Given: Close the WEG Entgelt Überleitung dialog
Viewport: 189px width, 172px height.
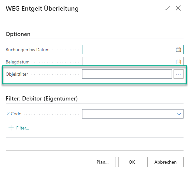Looking at the screenshot, I should click(x=178, y=8).
